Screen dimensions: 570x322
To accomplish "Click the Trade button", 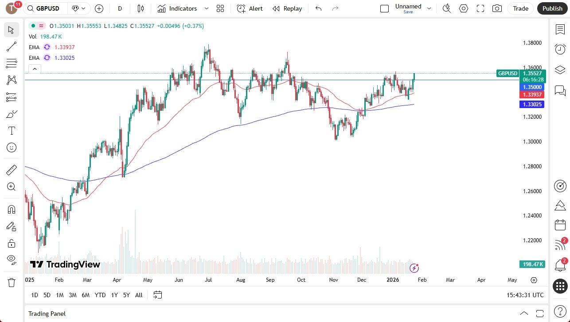I will (x=520, y=8).
